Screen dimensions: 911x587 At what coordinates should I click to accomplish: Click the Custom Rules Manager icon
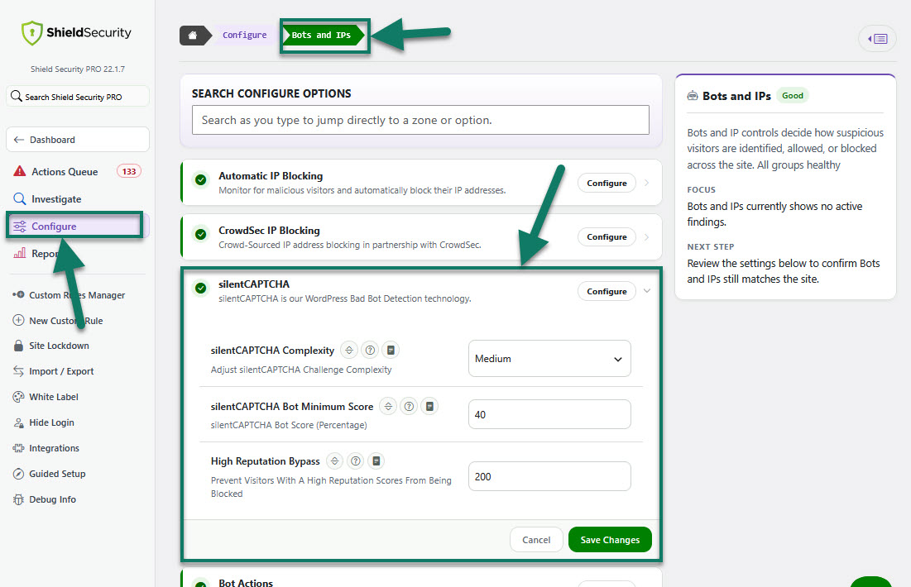click(18, 295)
